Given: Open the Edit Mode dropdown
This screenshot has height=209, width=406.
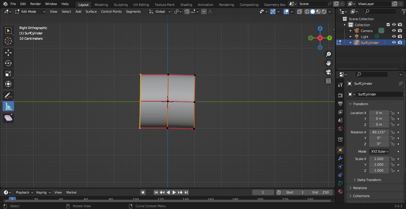Looking at the screenshot, I should click(30, 12).
